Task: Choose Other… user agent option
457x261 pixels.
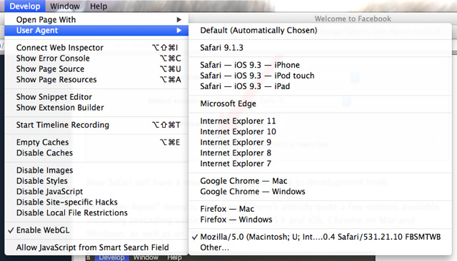Action: [x=321, y=247]
